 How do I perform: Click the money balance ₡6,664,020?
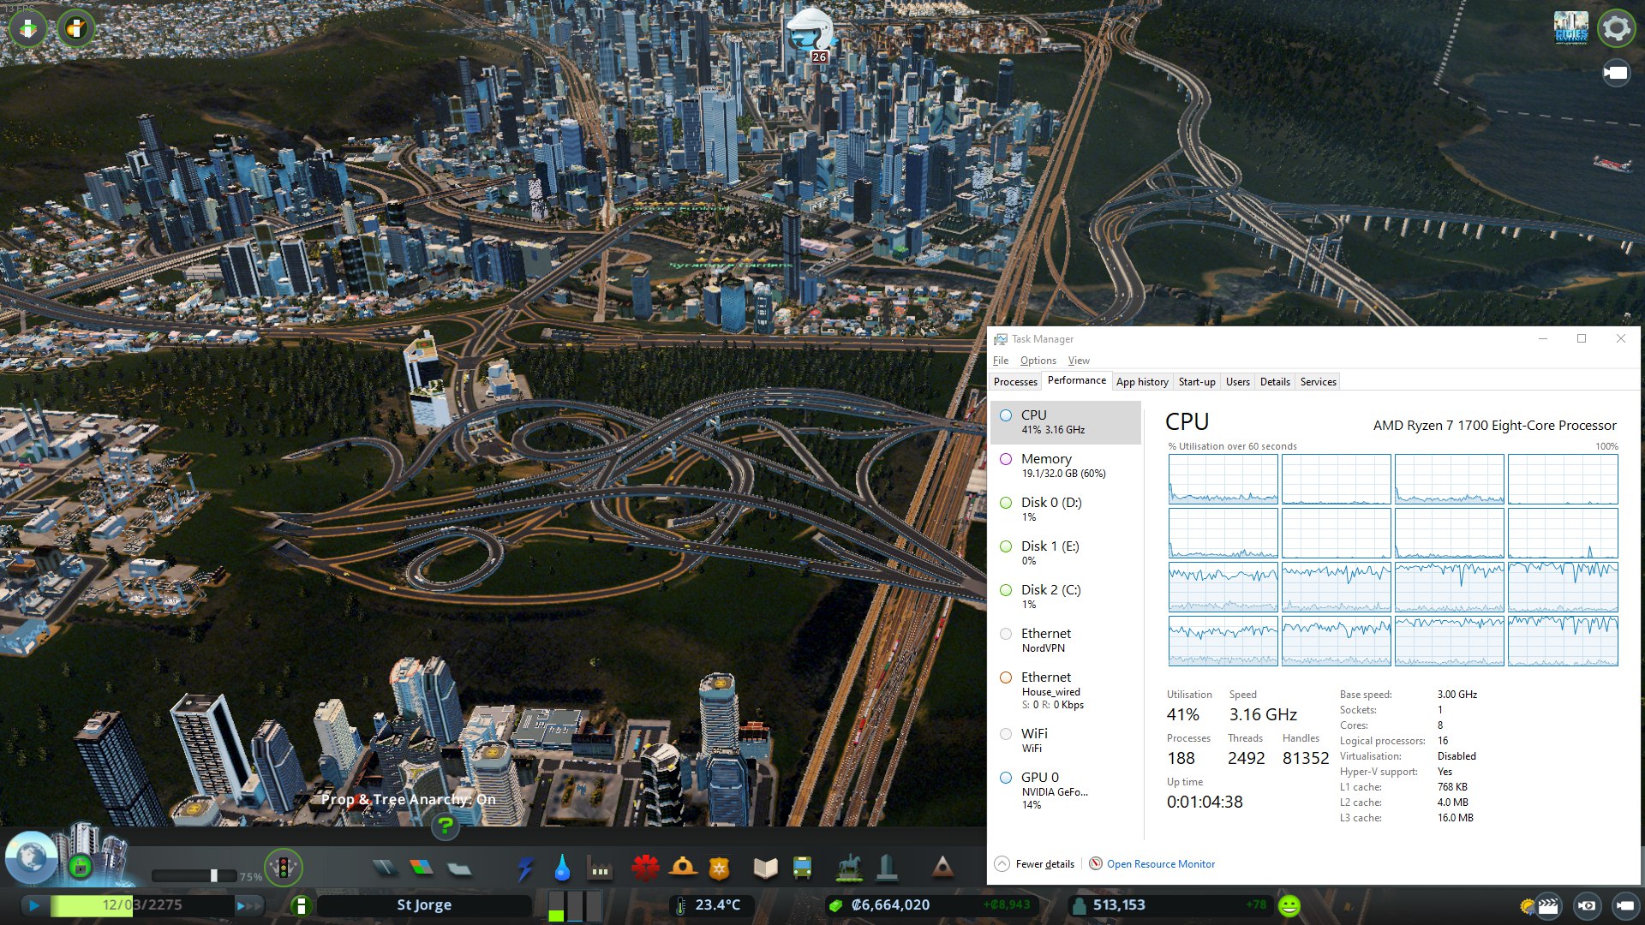890,905
